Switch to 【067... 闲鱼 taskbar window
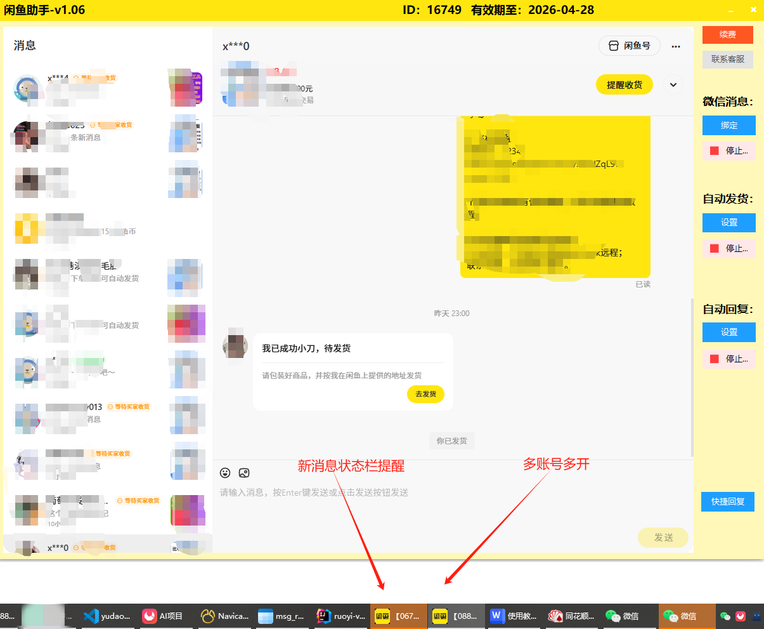 click(x=398, y=616)
